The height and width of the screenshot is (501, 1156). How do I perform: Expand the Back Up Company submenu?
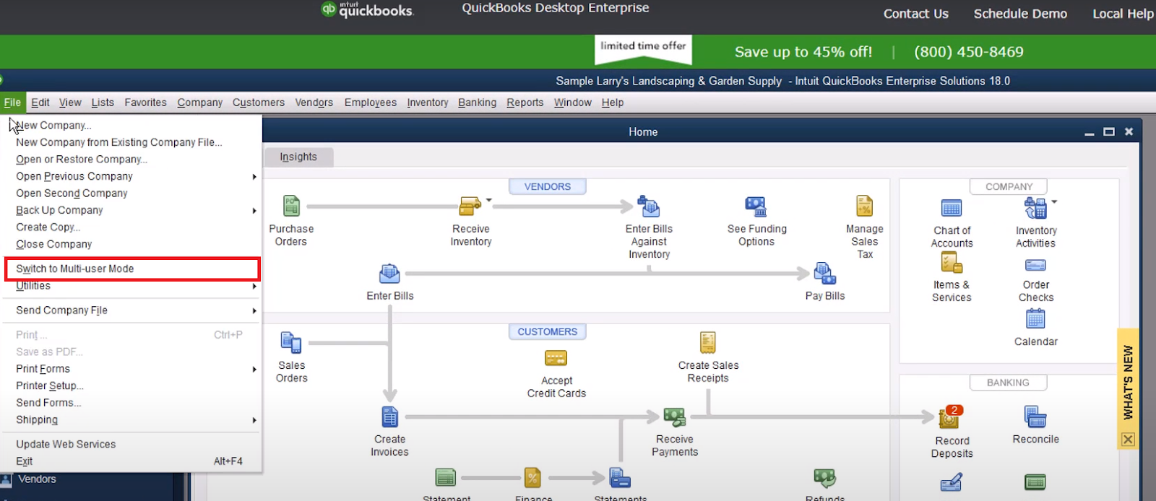pos(254,211)
